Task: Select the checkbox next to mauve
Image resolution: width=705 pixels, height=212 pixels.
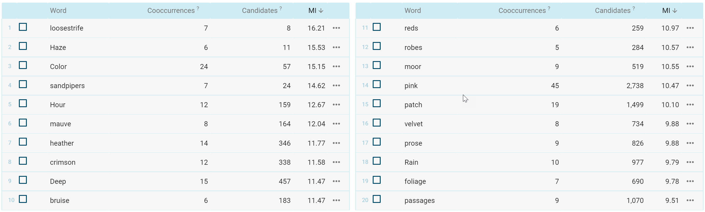Action: pyautogui.click(x=23, y=123)
